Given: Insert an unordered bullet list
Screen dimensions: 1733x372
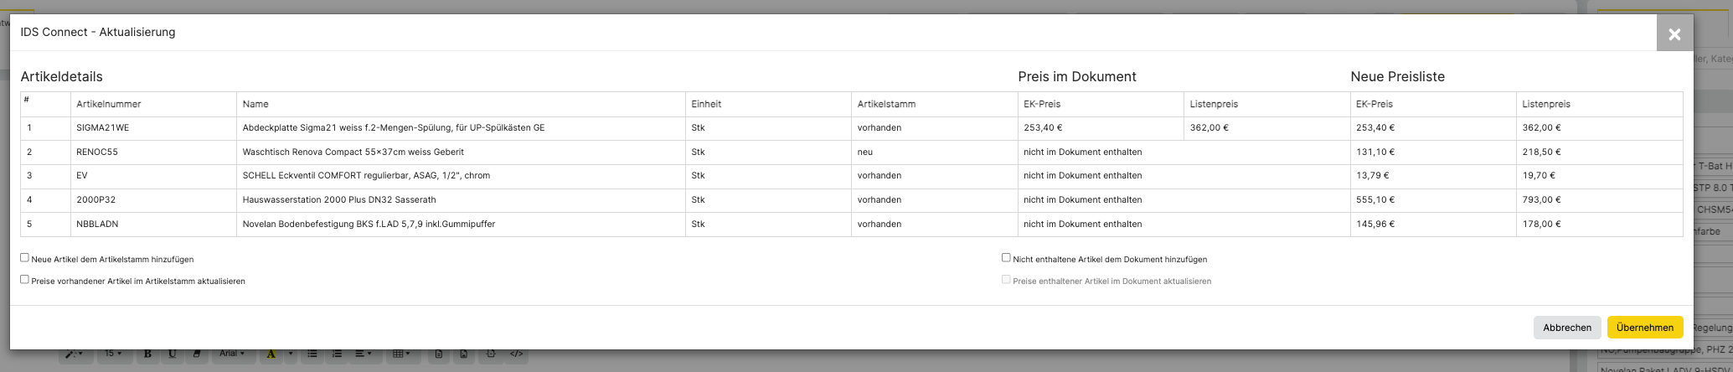Looking at the screenshot, I should (312, 354).
